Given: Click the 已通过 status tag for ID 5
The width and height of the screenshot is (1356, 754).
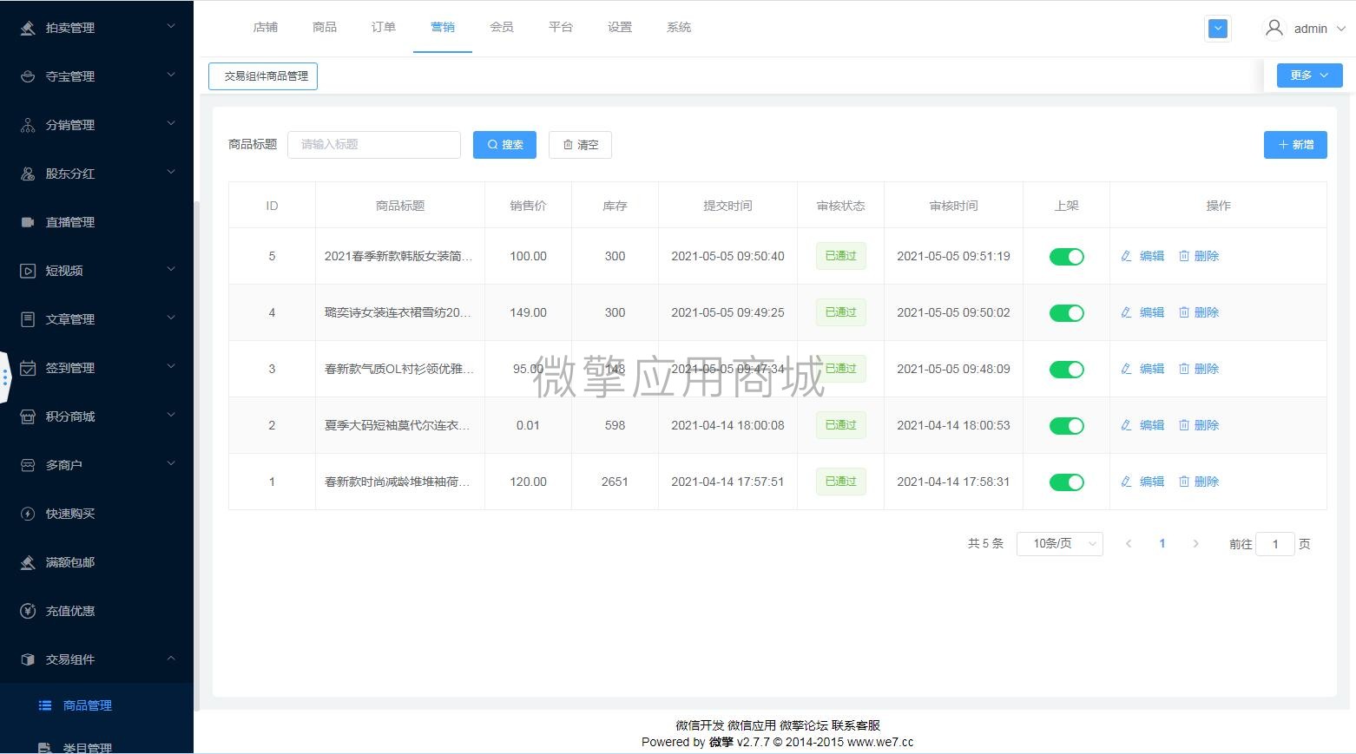Looking at the screenshot, I should (840, 256).
